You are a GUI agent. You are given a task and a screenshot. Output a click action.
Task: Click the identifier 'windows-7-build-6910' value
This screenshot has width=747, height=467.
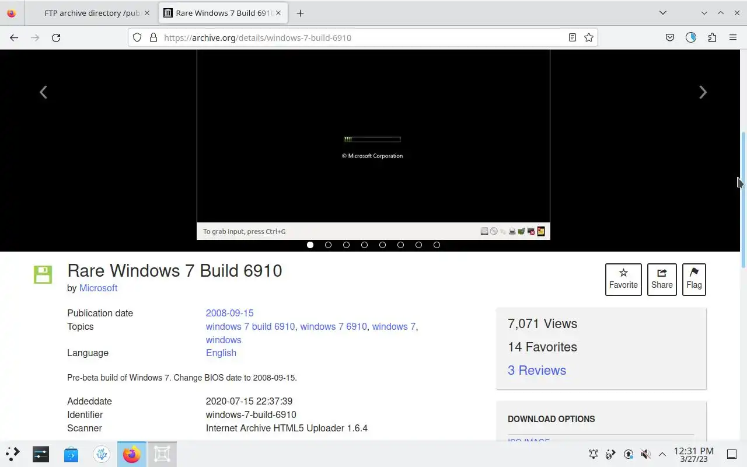[251, 414]
